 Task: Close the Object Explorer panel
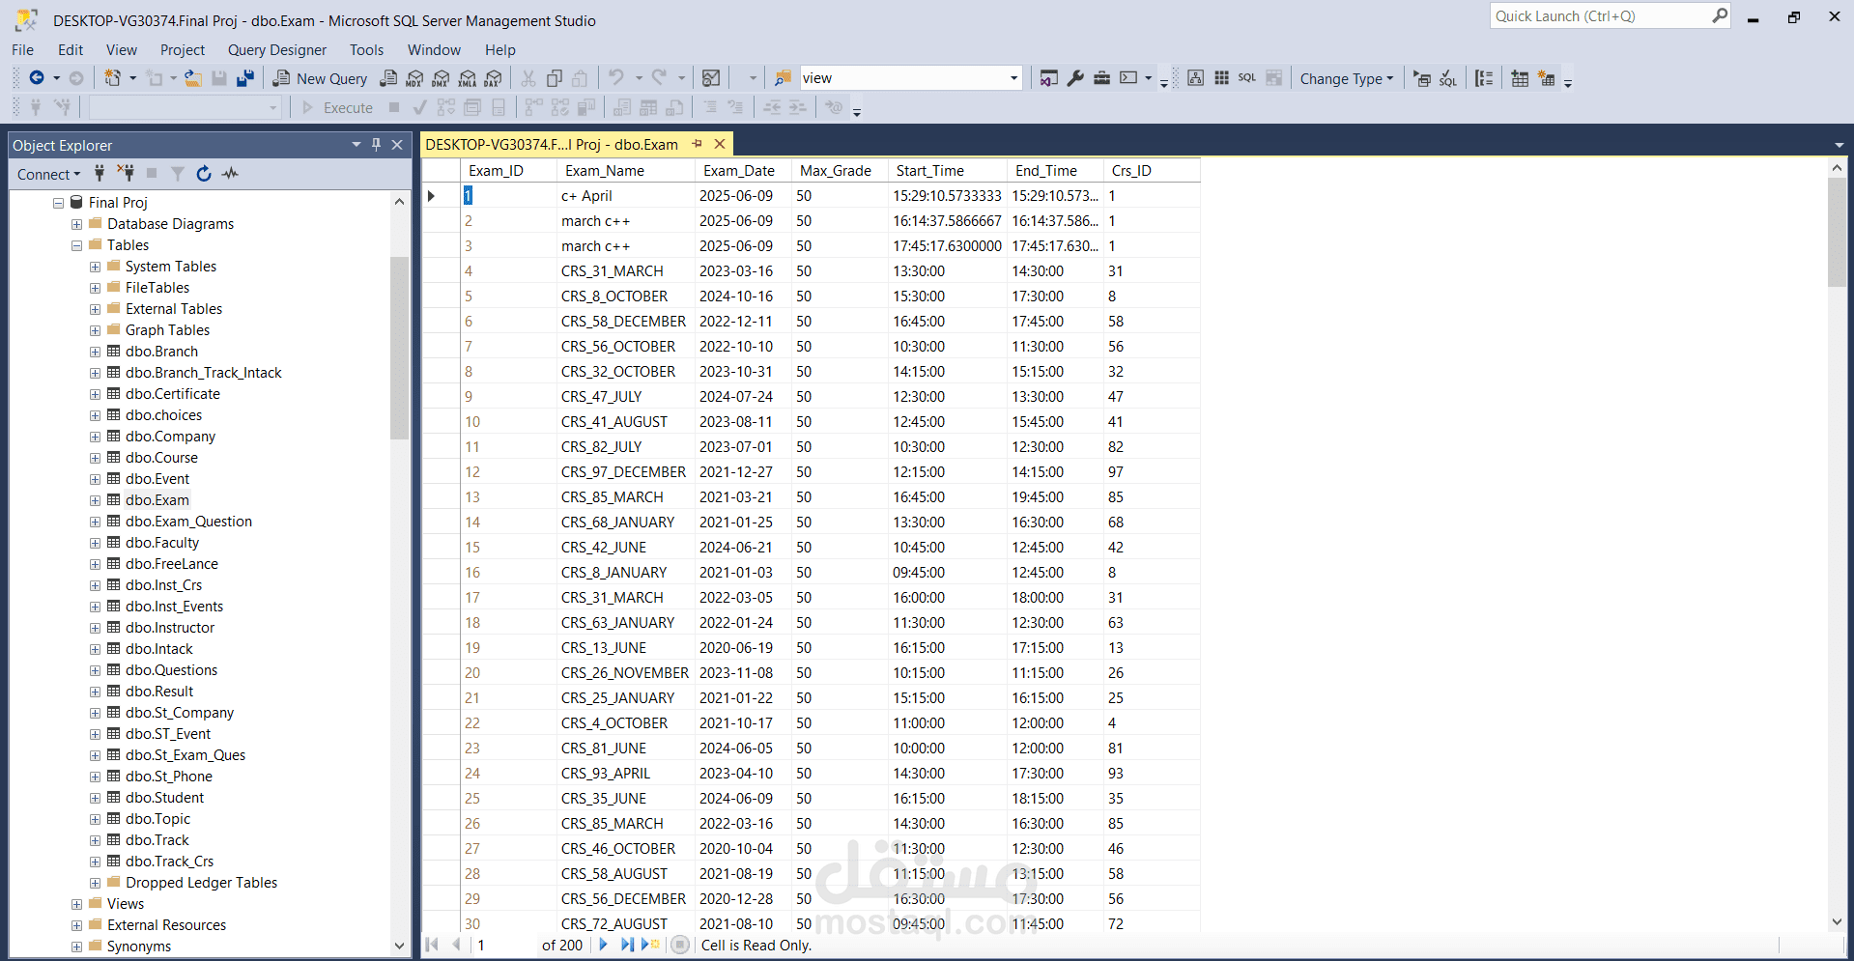[x=397, y=145]
